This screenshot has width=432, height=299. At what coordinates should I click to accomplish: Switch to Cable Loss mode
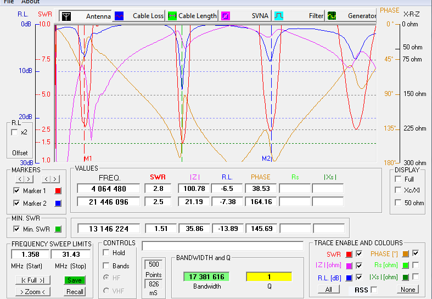pyautogui.click(x=119, y=16)
